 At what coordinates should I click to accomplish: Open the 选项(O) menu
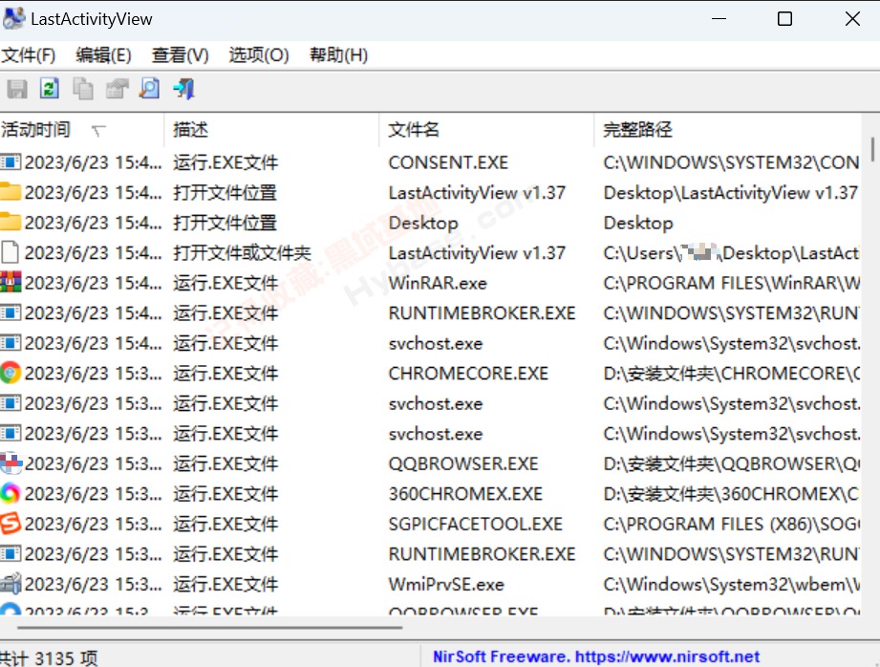coord(259,55)
